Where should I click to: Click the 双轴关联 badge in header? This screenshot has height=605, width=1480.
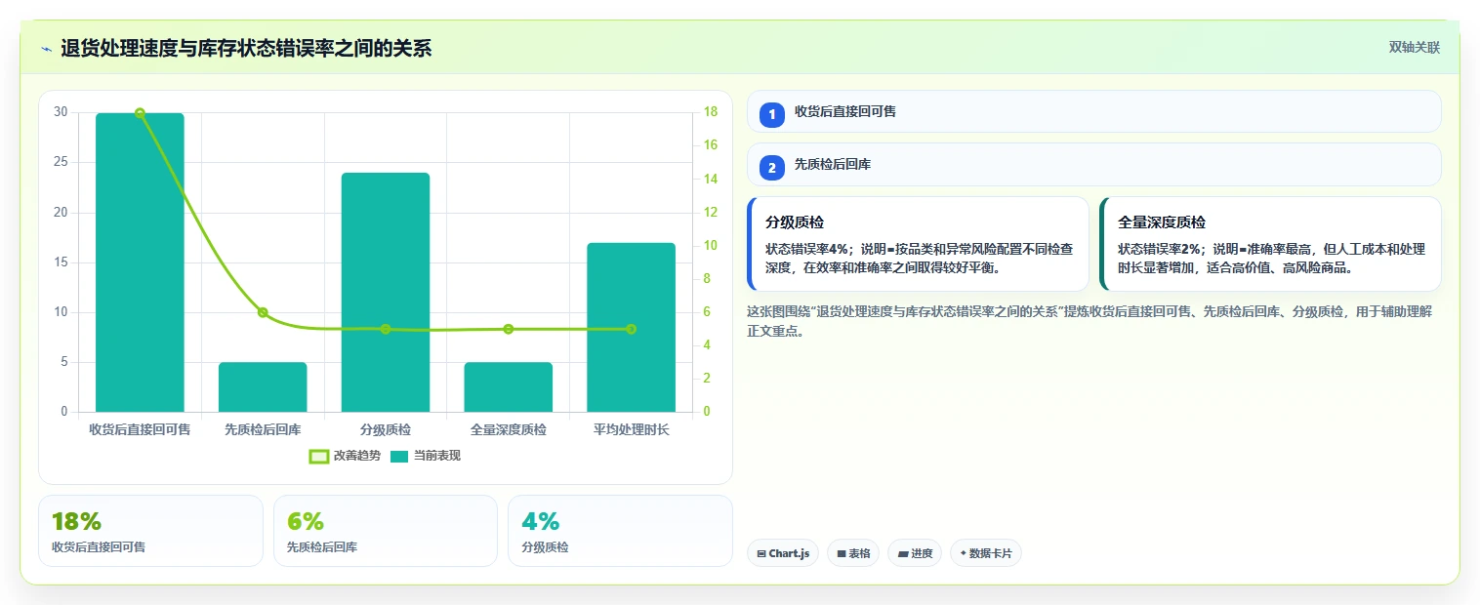point(1414,47)
